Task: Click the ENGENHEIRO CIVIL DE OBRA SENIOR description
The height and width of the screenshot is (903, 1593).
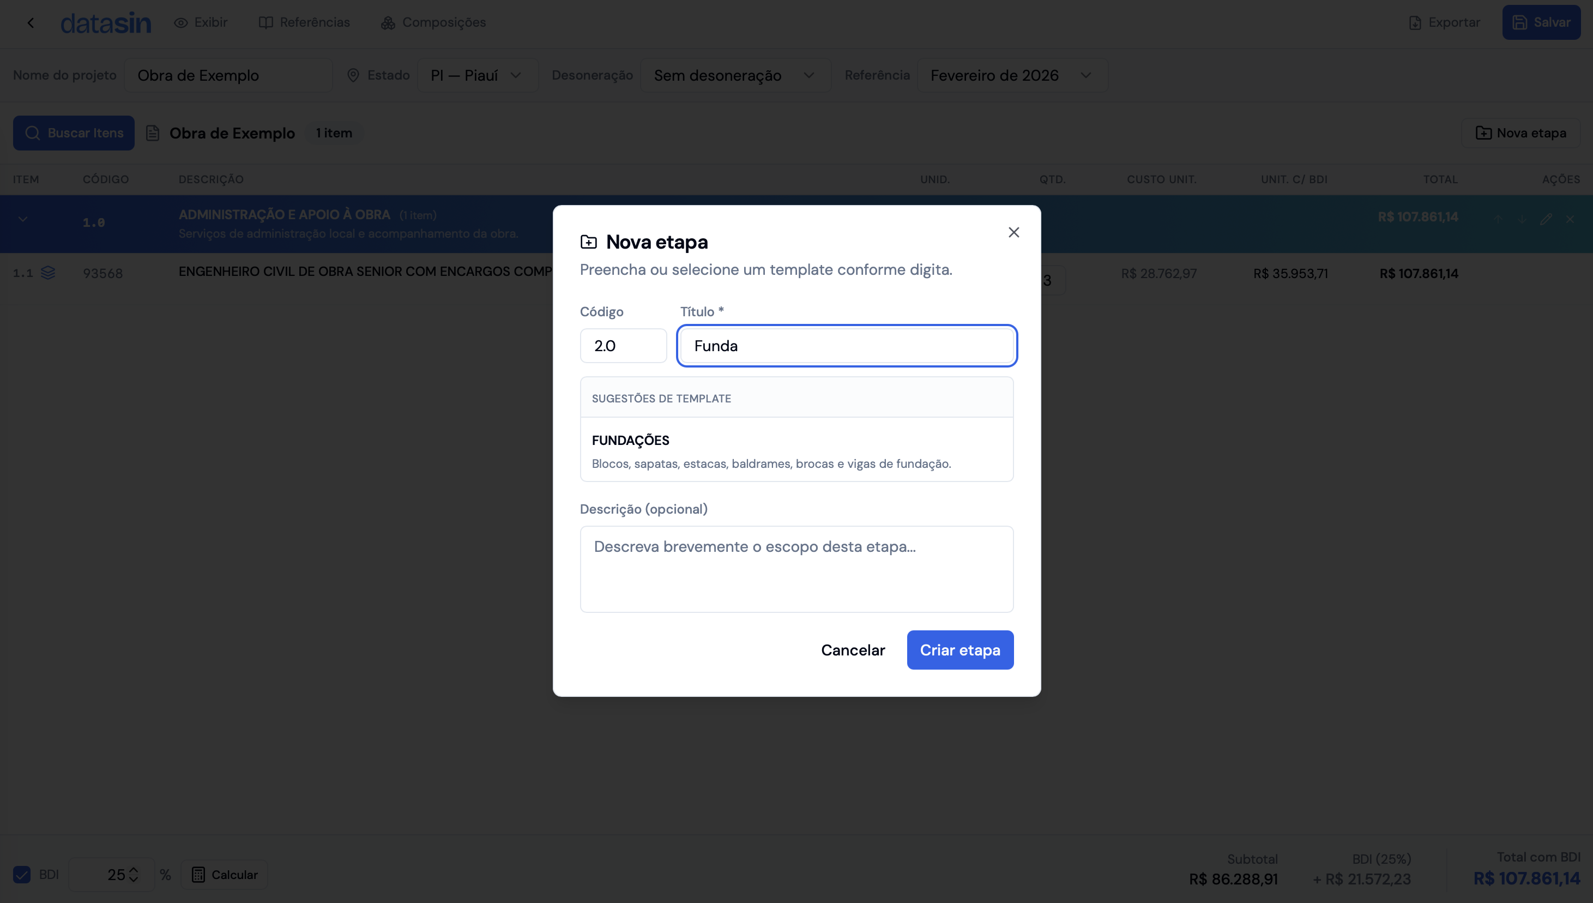Action: coord(365,272)
